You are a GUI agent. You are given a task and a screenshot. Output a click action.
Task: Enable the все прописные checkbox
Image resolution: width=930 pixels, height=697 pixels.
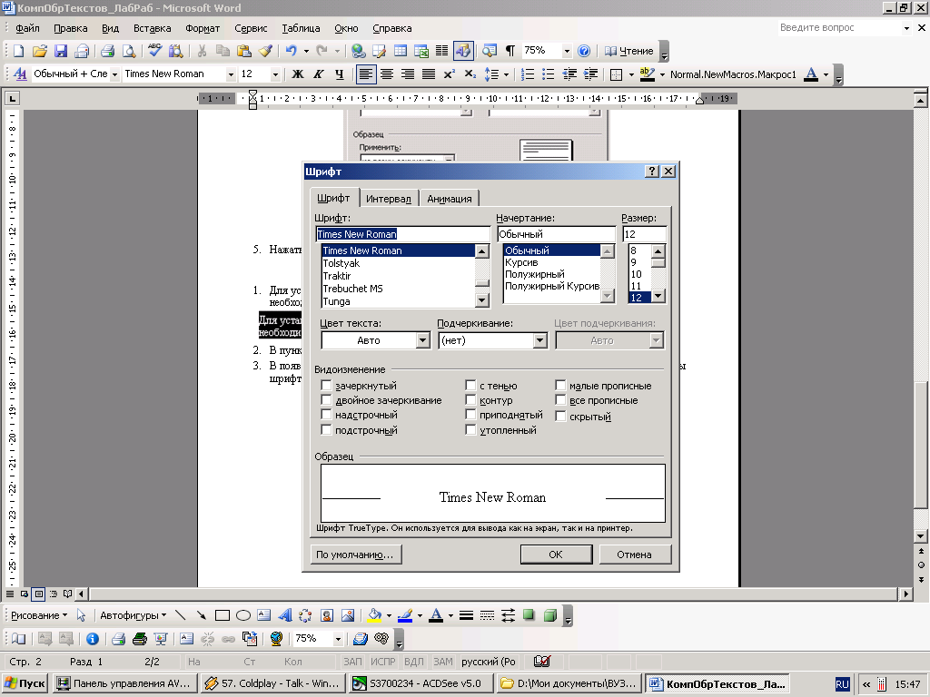tap(560, 400)
